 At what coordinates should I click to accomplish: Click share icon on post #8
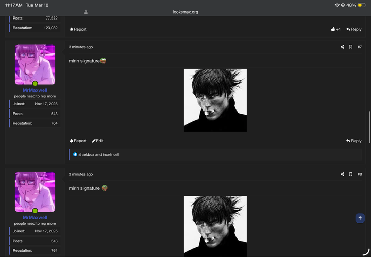click(x=342, y=174)
